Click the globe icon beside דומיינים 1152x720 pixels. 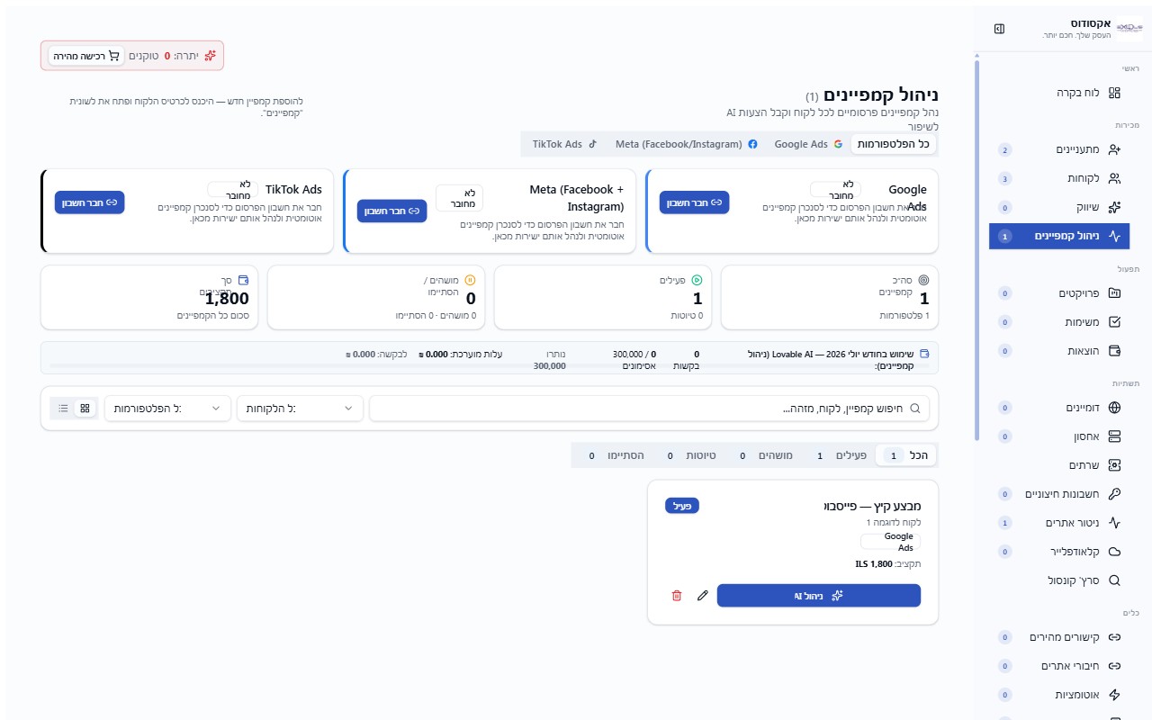click(x=1114, y=408)
